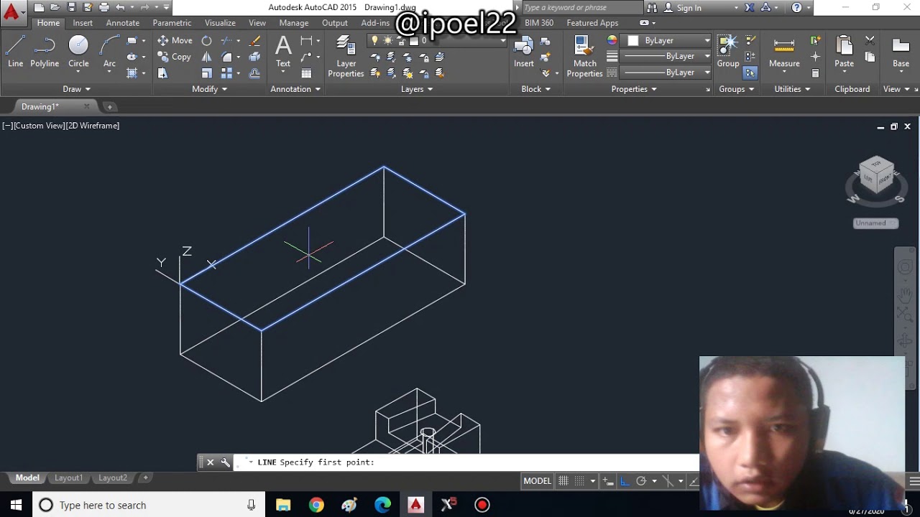
Task: Add a new drawing tab with plus
Action: coord(110,106)
